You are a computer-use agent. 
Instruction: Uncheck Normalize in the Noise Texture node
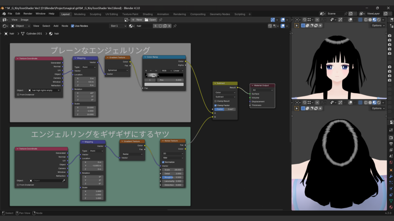pyautogui.click(x=163, y=162)
